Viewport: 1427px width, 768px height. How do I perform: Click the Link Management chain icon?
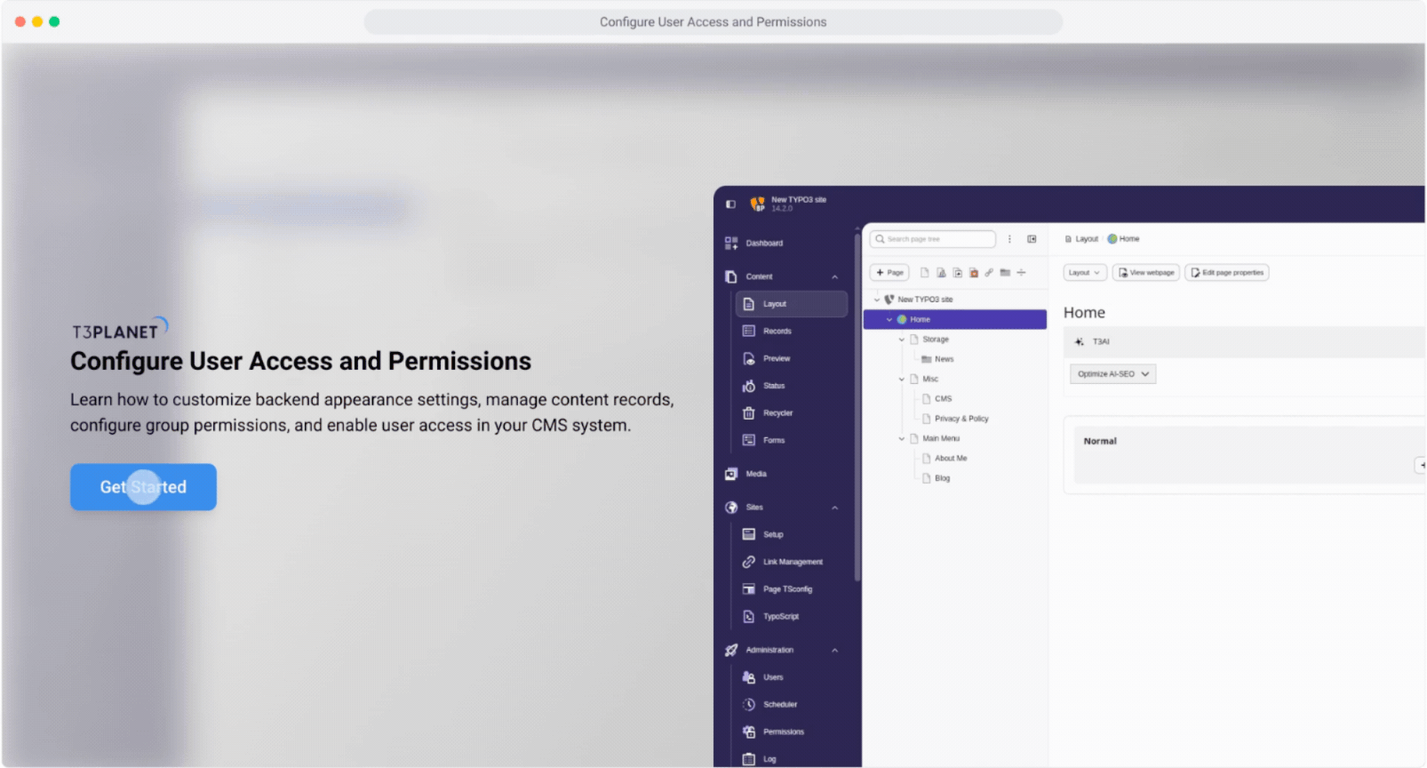coord(749,562)
